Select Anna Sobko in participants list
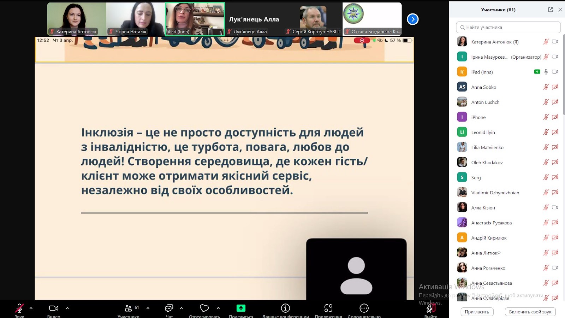Image resolution: width=565 pixels, height=318 pixels. coord(483,87)
